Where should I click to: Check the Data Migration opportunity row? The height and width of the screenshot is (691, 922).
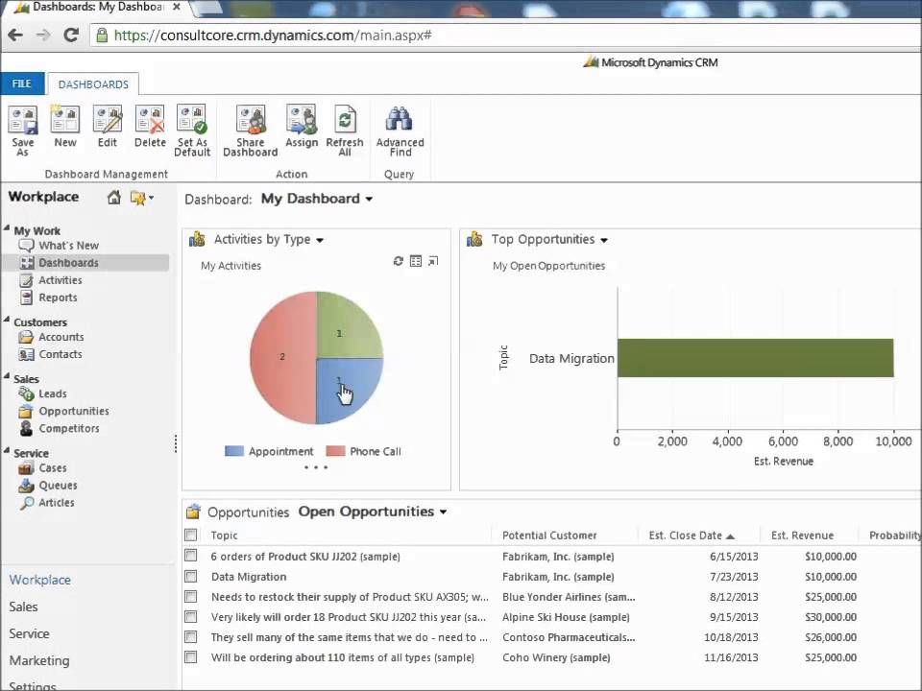click(x=190, y=576)
